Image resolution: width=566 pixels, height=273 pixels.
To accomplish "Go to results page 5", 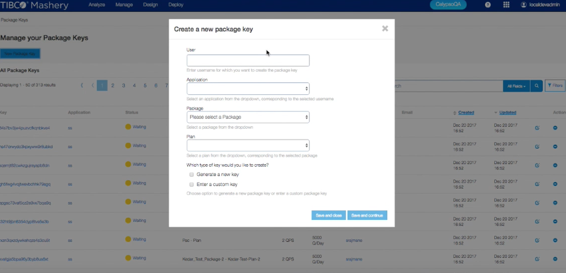I will 145,86.
